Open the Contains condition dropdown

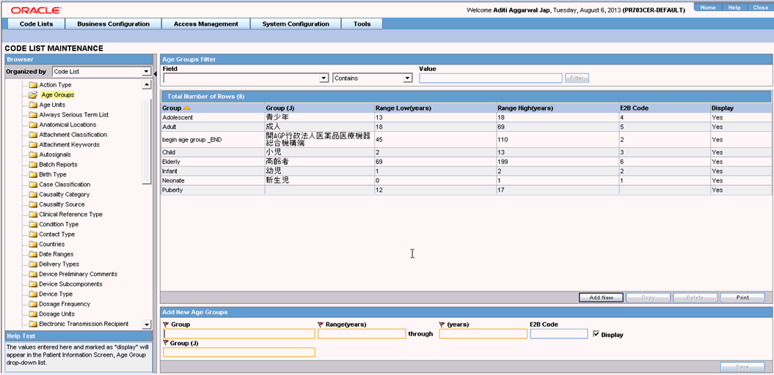coord(408,78)
